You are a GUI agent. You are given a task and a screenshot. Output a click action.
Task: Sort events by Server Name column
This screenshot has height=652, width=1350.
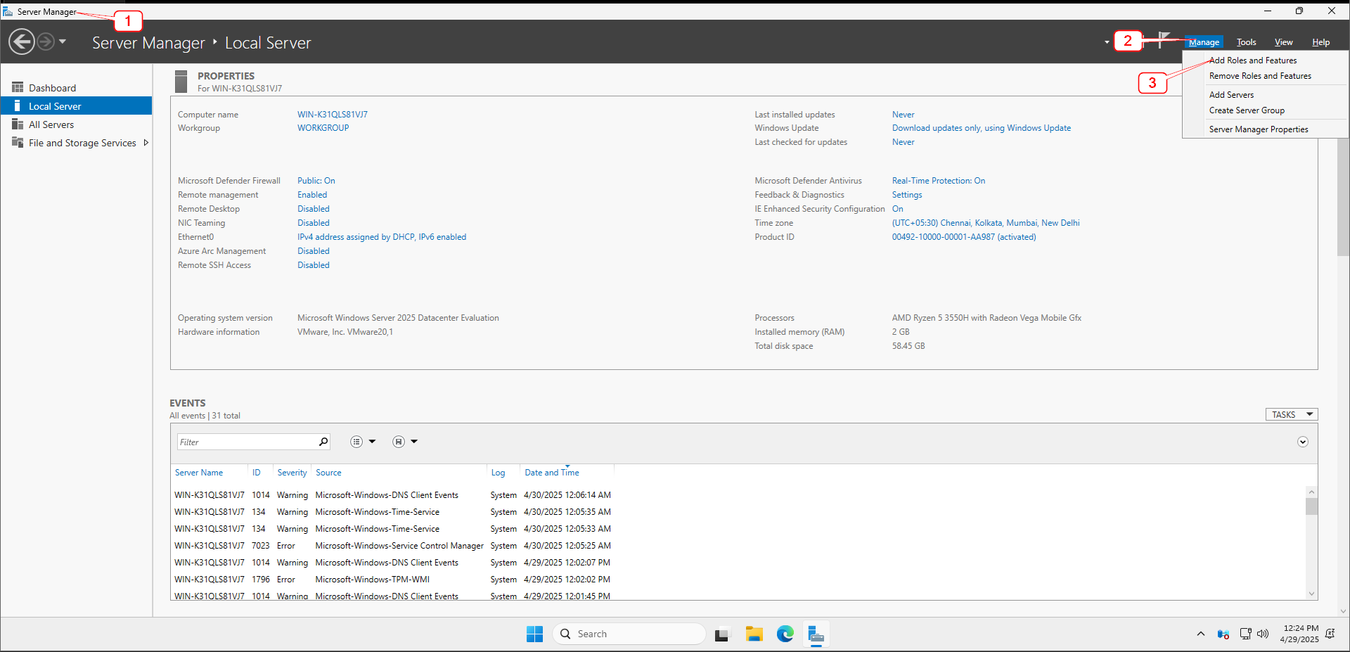(x=199, y=473)
